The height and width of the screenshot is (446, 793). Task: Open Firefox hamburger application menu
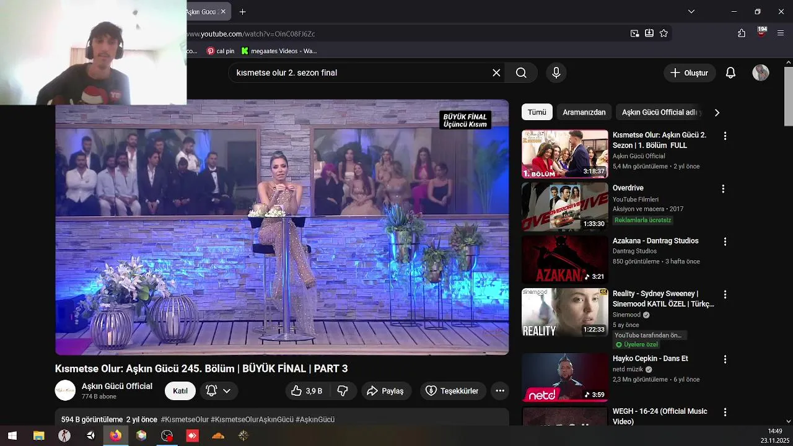(x=781, y=33)
